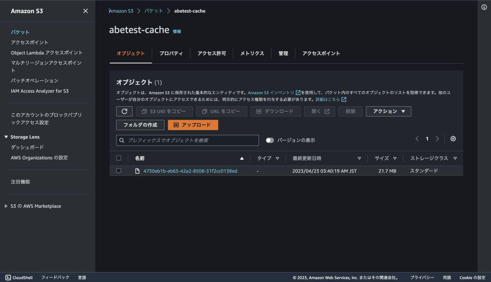
Task: Click the file icon beside object 4730eb1b
Action: [x=137, y=171]
